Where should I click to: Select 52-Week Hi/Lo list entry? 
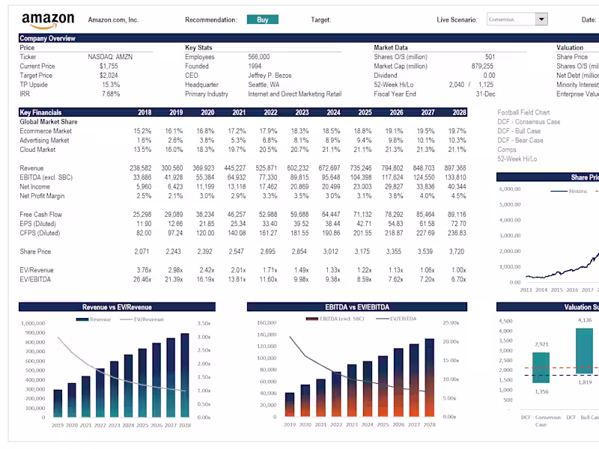click(x=517, y=159)
